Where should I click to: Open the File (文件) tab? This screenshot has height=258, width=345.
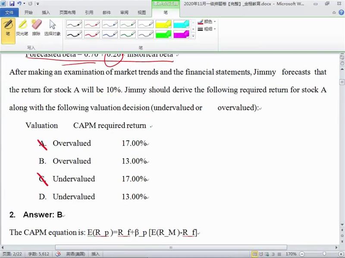point(9,12)
